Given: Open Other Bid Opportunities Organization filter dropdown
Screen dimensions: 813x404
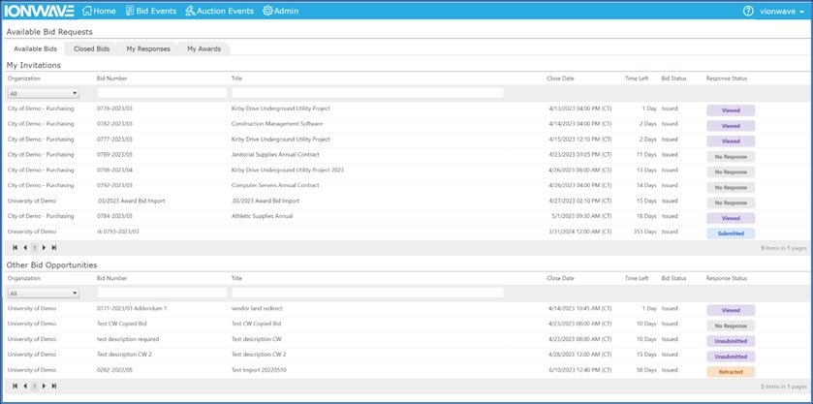Looking at the screenshot, I should [x=43, y=294].
